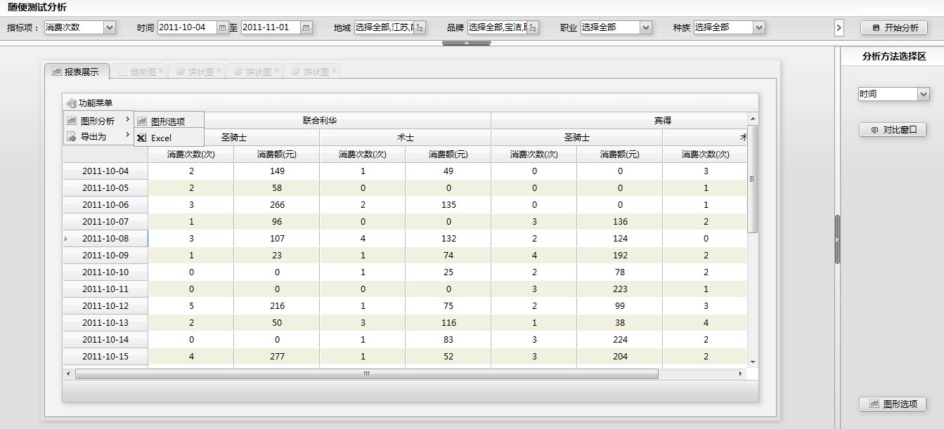Viewport: 944px width, 429px height.
Task: Click cell value 266 in the 2011-10-06 row
Action: 277,204
